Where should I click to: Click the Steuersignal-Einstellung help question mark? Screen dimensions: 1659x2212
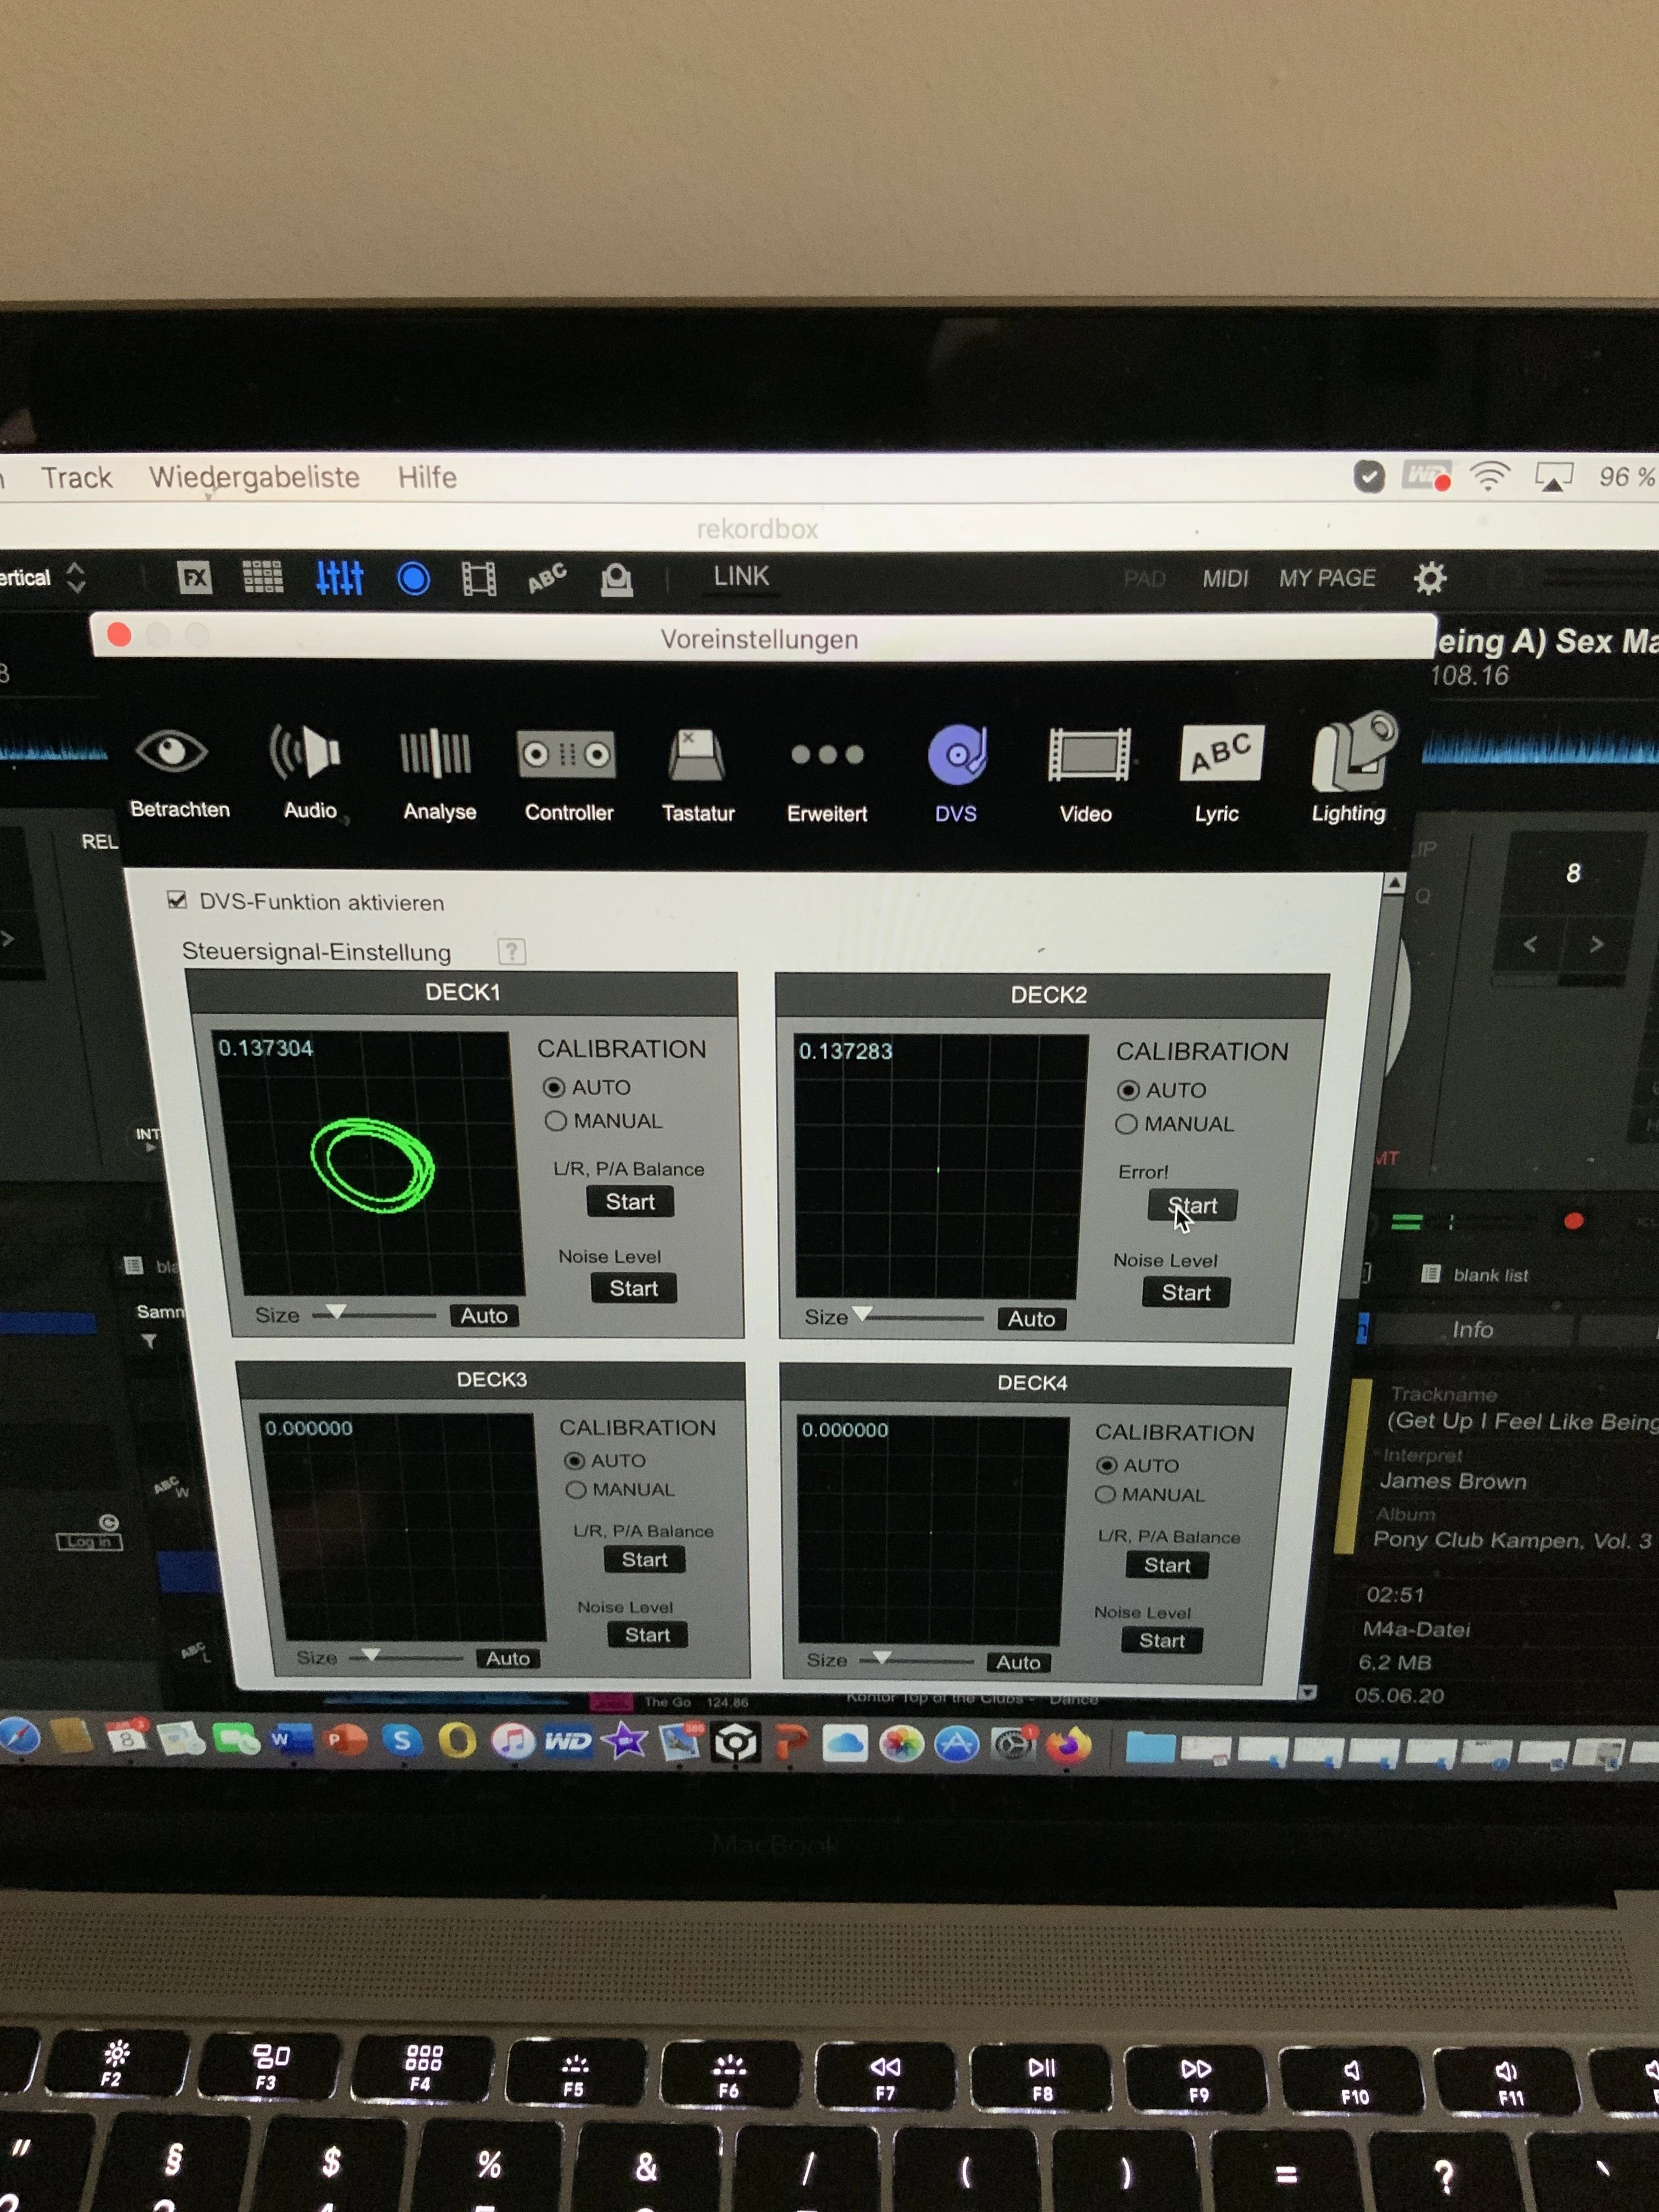click(511, 951)
